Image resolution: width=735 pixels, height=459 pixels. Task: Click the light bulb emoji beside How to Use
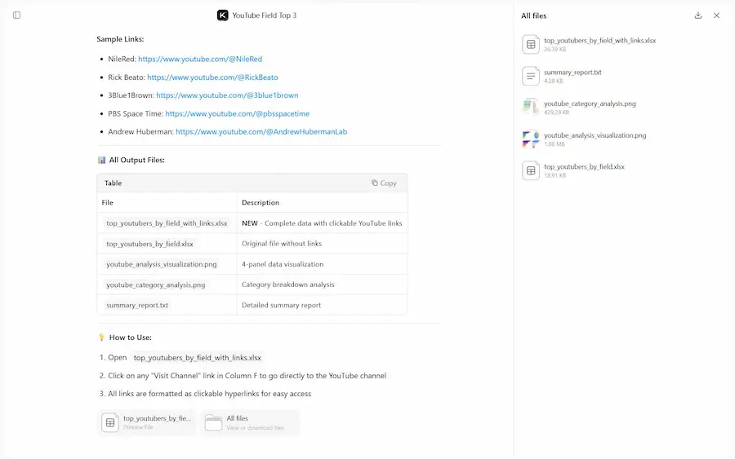102,338
